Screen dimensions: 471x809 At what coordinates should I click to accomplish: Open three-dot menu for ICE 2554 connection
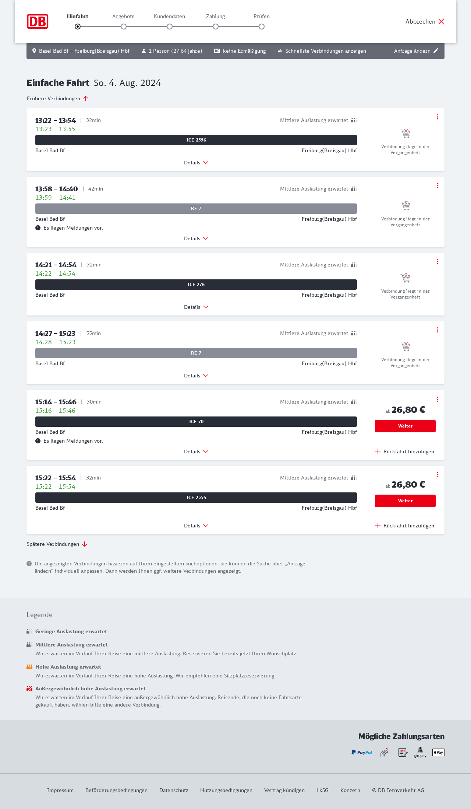coord(438,474)
